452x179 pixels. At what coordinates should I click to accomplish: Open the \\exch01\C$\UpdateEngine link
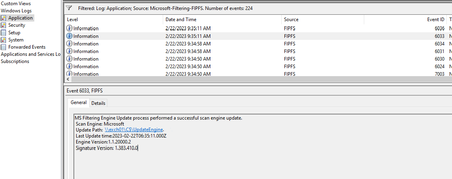point(134,130)
